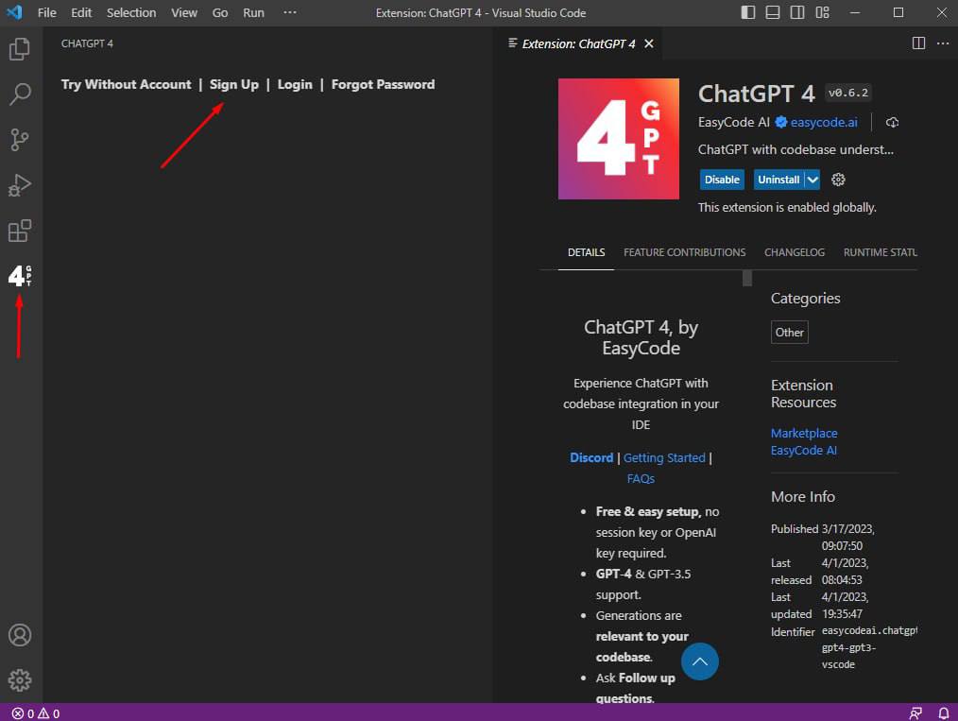Split the editor to the right
The image size is (958, 721).
pyautogui.click(x=918, y=43)
